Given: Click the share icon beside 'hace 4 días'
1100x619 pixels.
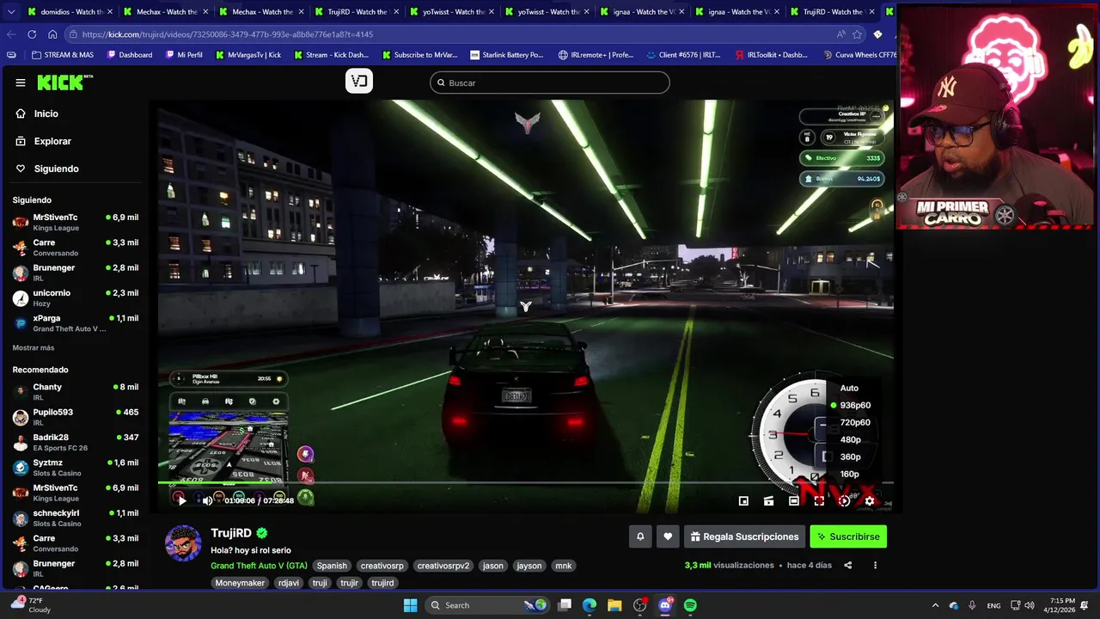Looking at the screenshot, I should tap(848, 566).
